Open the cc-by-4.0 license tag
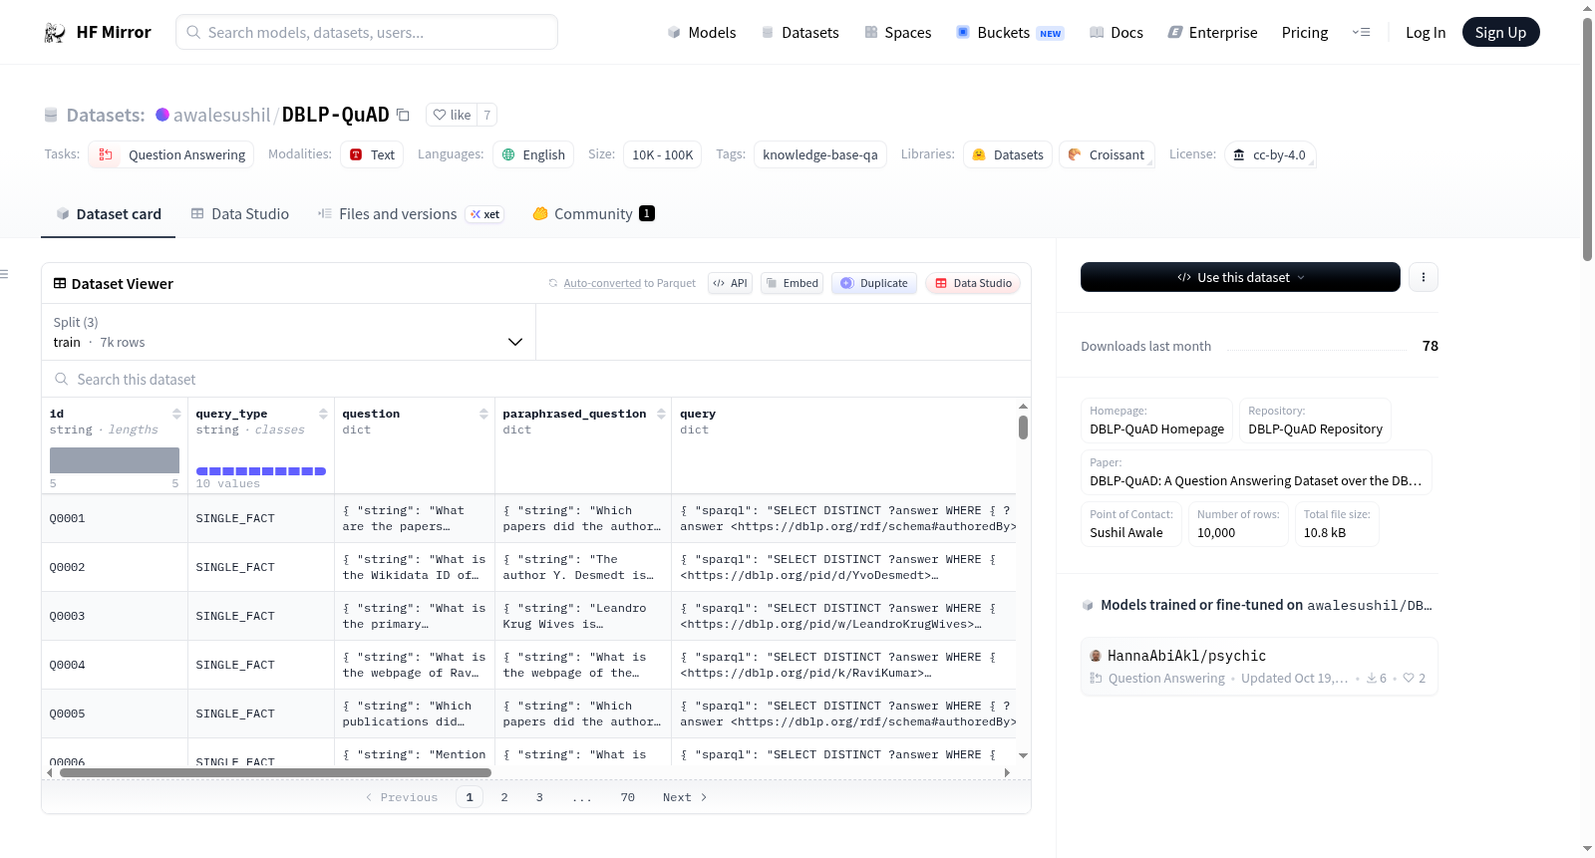 1270,154
